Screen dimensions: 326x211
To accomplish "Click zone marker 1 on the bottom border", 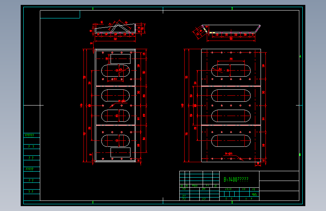I will 93,202.
